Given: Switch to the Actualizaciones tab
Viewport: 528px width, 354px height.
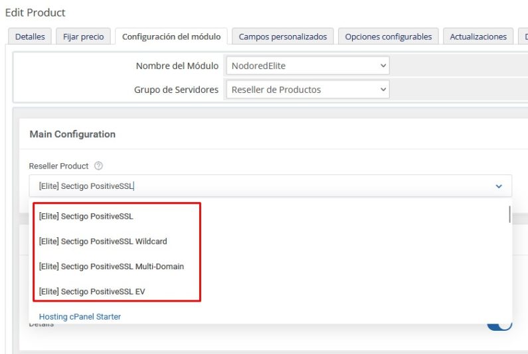Looking at the screenshot, I should point(478,37).
